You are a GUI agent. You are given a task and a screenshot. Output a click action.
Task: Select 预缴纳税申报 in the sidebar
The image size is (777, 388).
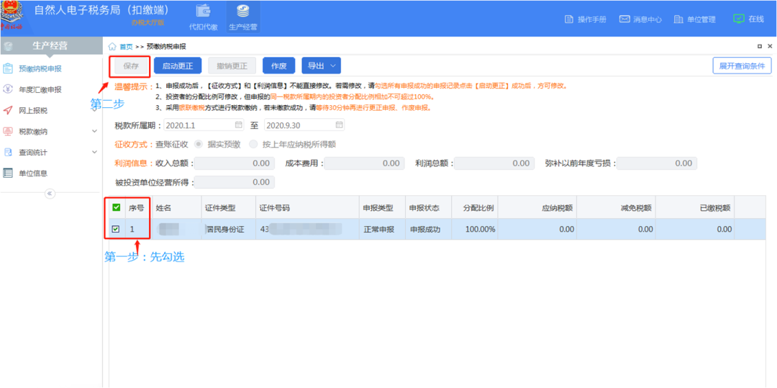click(40, 68)
